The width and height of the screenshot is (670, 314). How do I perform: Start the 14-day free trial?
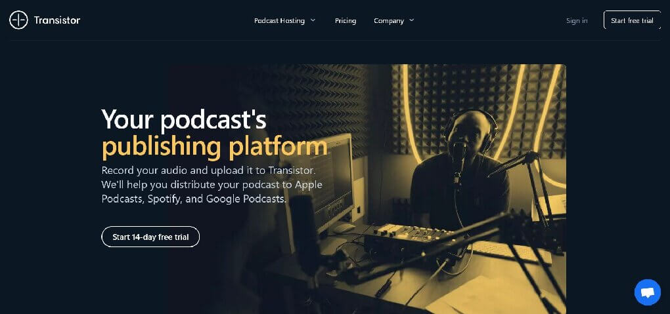[150, 237]
